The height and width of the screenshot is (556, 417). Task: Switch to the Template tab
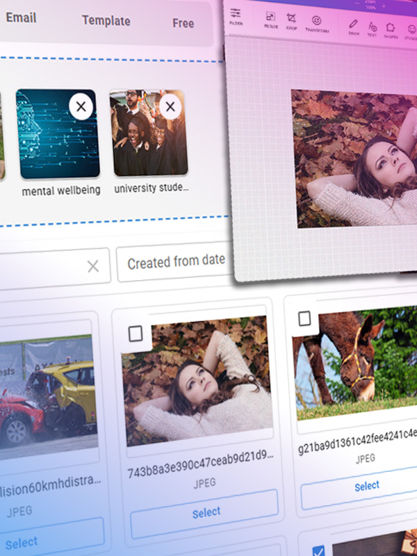point(106,21)
